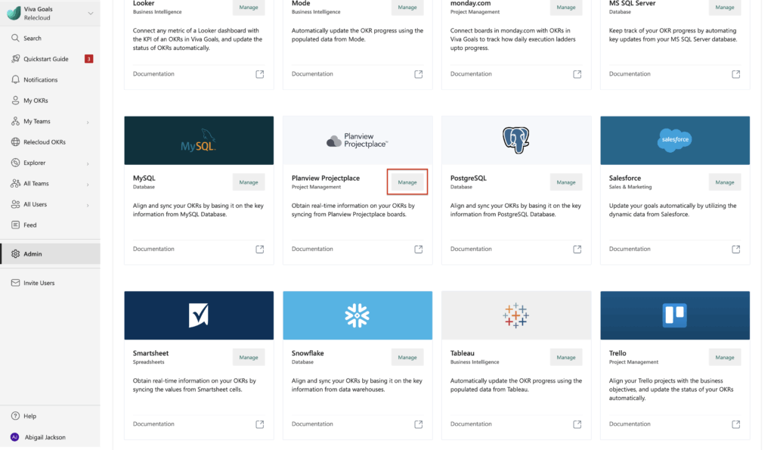Open Help question mark icon
The width and height of the screenshot is (774, 450).
pos(15,416)
